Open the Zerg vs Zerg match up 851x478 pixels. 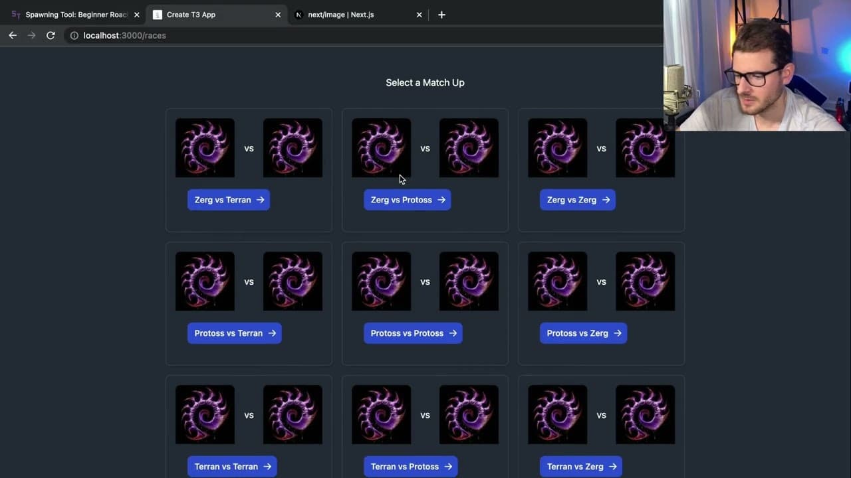[578, 200]
